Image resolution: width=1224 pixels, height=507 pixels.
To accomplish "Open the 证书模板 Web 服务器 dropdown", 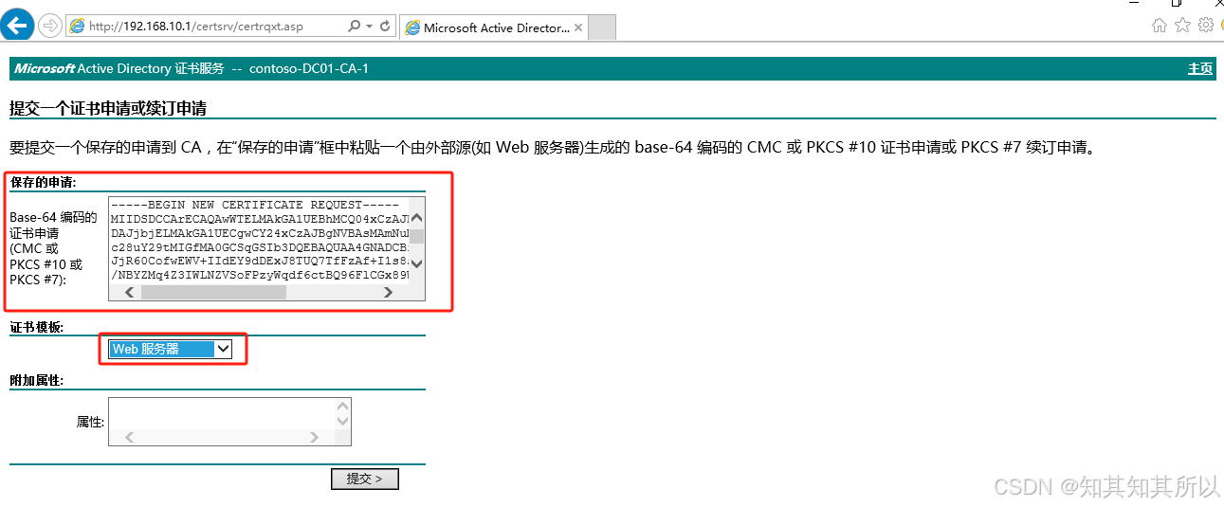I will tap(171, 349).
